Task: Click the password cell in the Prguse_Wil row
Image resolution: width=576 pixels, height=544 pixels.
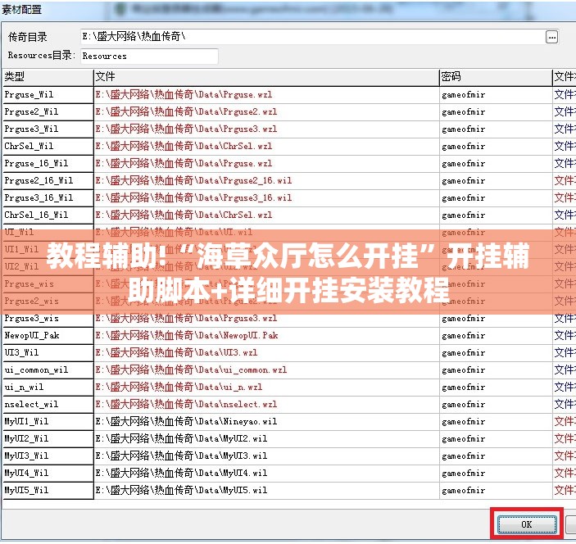Action: pos(496,95)
